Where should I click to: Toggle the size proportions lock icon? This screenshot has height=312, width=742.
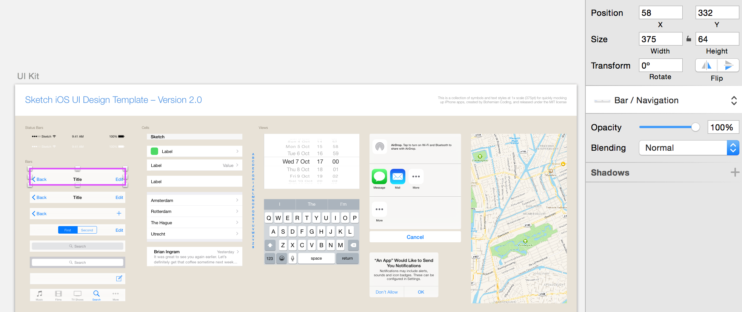689,39
